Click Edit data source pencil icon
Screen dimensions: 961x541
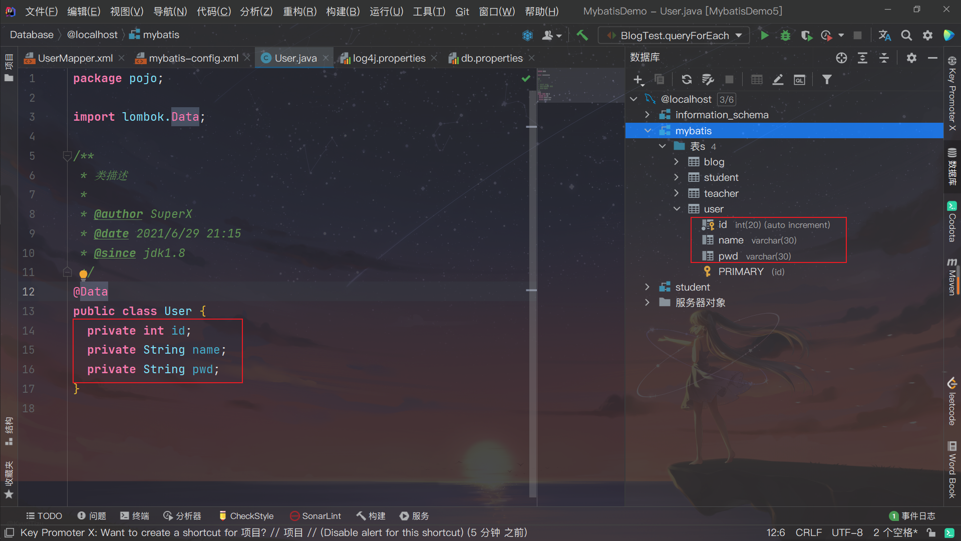coord(778,80)
